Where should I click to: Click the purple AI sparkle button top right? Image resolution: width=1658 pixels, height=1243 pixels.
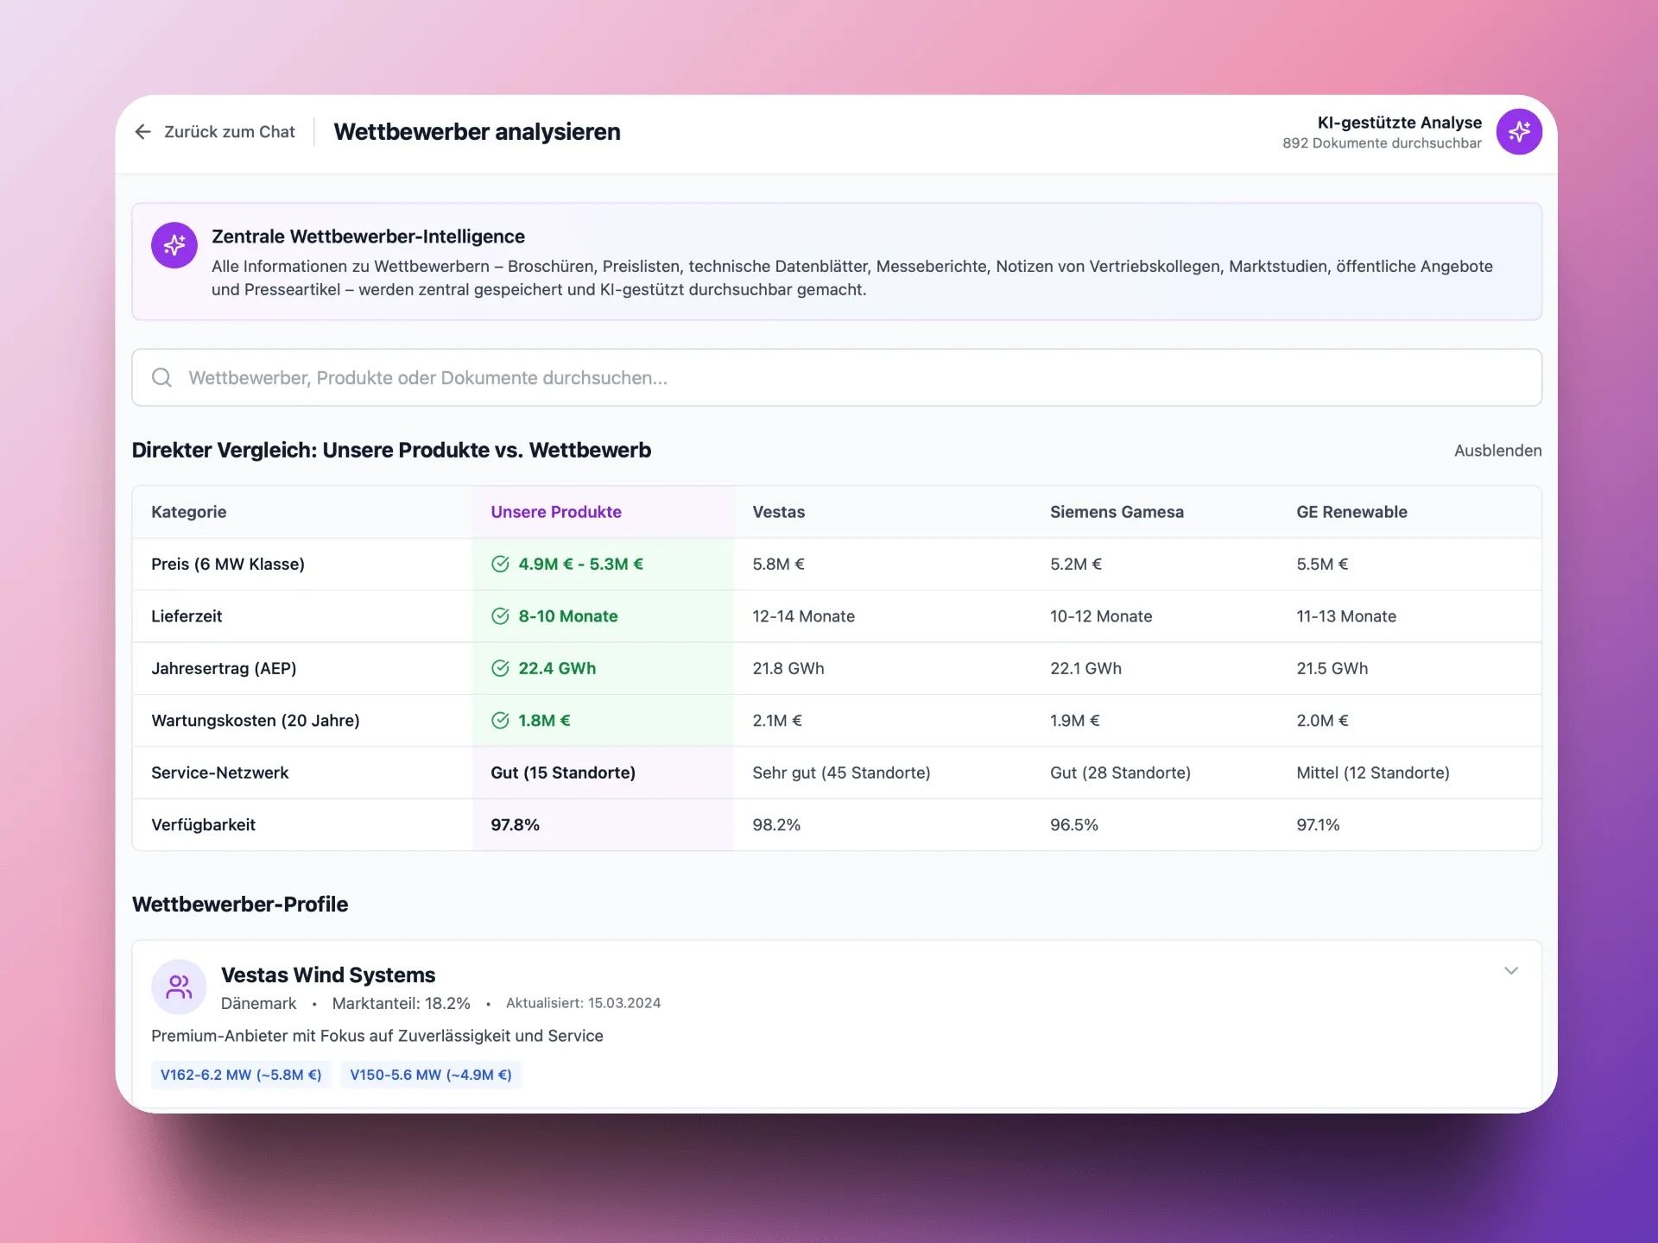(x=1518, y=131)
